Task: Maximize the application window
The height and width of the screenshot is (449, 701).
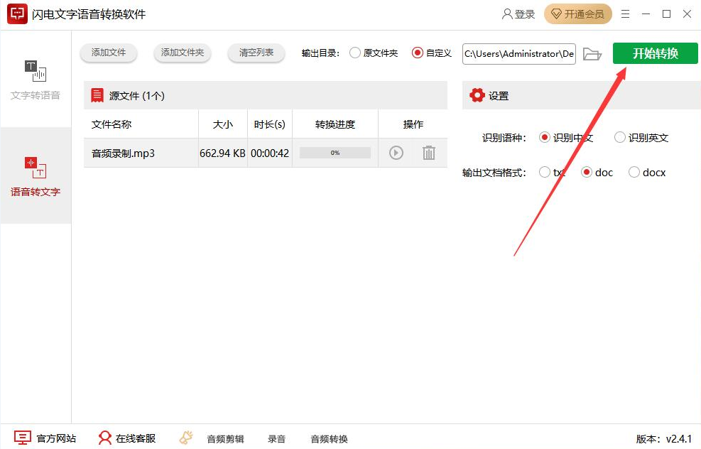Action: 667,14
